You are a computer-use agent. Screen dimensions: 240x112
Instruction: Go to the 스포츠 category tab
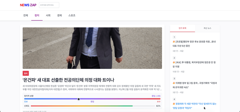click(x=72, y=15)
